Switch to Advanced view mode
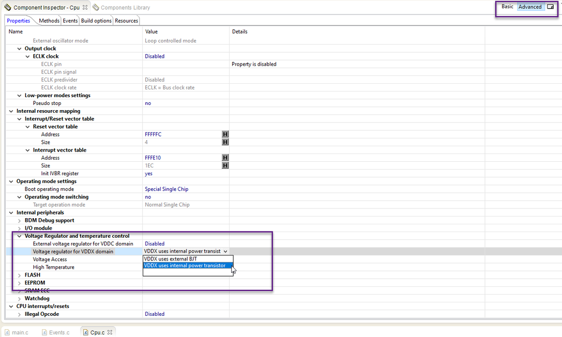Image resolution: width=562 pixels, height=337 pixels. 530,7
